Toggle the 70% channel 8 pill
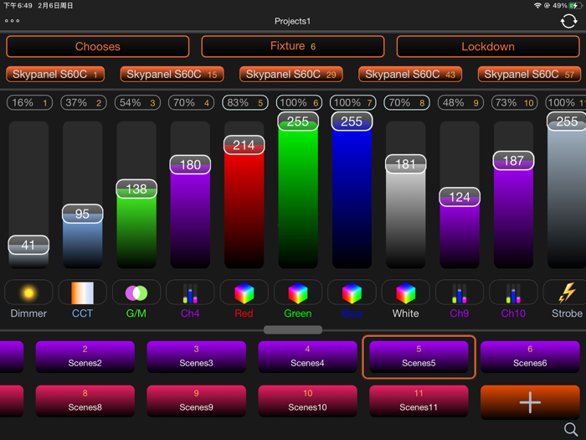Screen dimensions: 586x440 coord(407,102)
